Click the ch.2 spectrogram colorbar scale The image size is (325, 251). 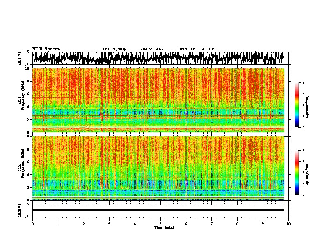297,173
